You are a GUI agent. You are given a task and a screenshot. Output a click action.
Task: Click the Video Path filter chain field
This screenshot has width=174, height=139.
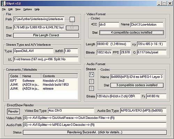(x=95, y=118)
